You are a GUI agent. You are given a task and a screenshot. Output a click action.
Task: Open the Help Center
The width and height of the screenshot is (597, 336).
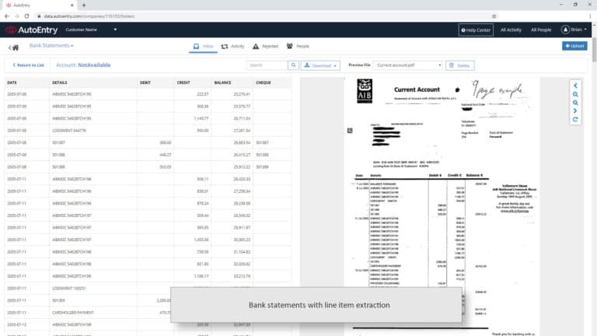click(476, 30)
